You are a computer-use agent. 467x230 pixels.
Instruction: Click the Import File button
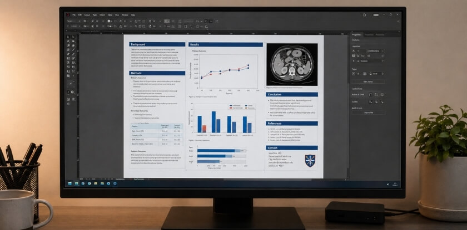coord(369,113)
